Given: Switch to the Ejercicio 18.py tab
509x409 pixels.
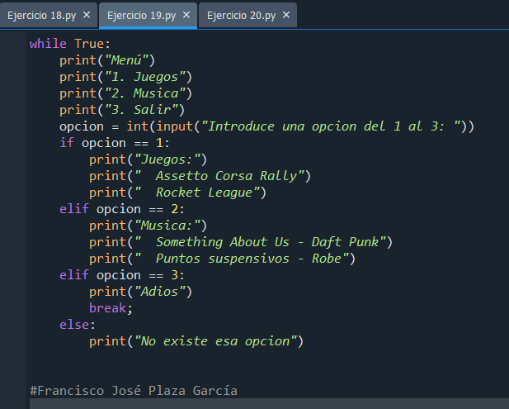Looking at the screenshot, I should tap(41, 15).
